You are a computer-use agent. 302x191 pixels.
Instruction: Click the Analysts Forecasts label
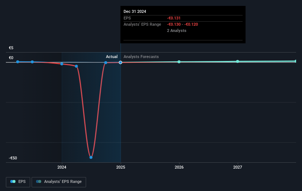click(x=141, y=57)
